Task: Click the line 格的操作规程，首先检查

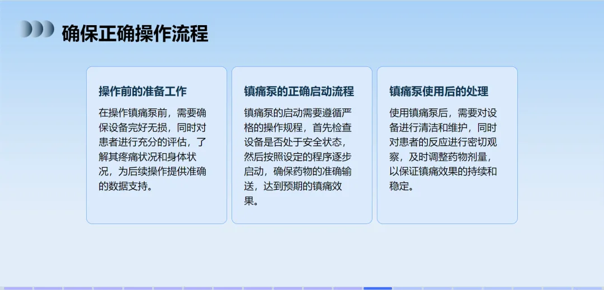Action: 298,127
